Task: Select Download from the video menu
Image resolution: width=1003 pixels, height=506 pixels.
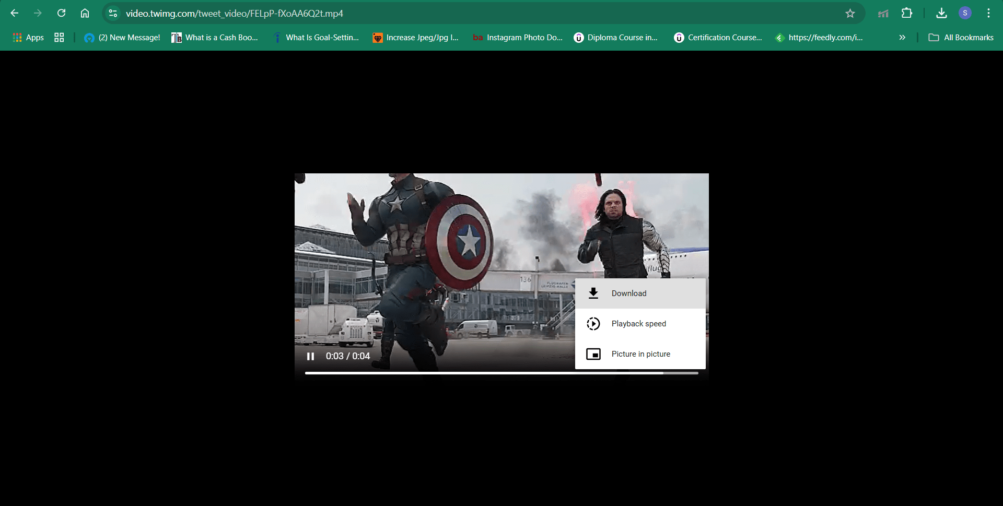Action: pyautogui.click(x=640, y=293)
